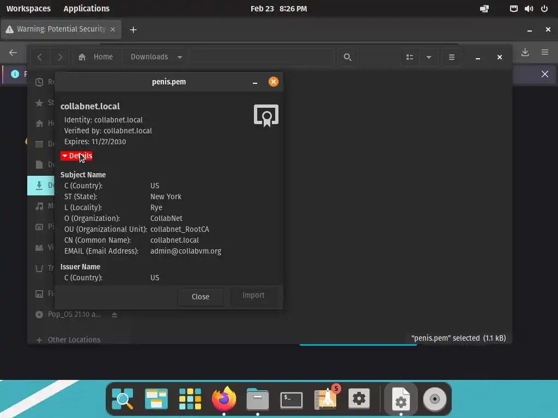Open the Downloads path dropdown arrow
558x418 pixels.
click(180, 57)
